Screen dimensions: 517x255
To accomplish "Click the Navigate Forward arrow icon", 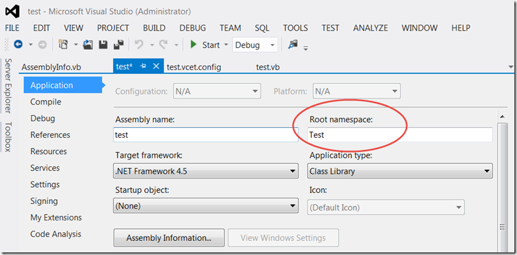I will click(43, 45).
